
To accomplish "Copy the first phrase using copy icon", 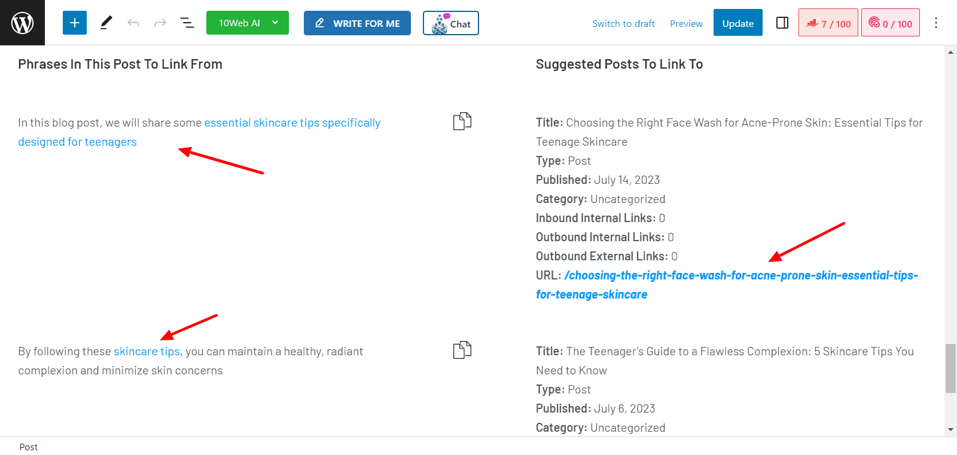I will [x=462, y=121].
